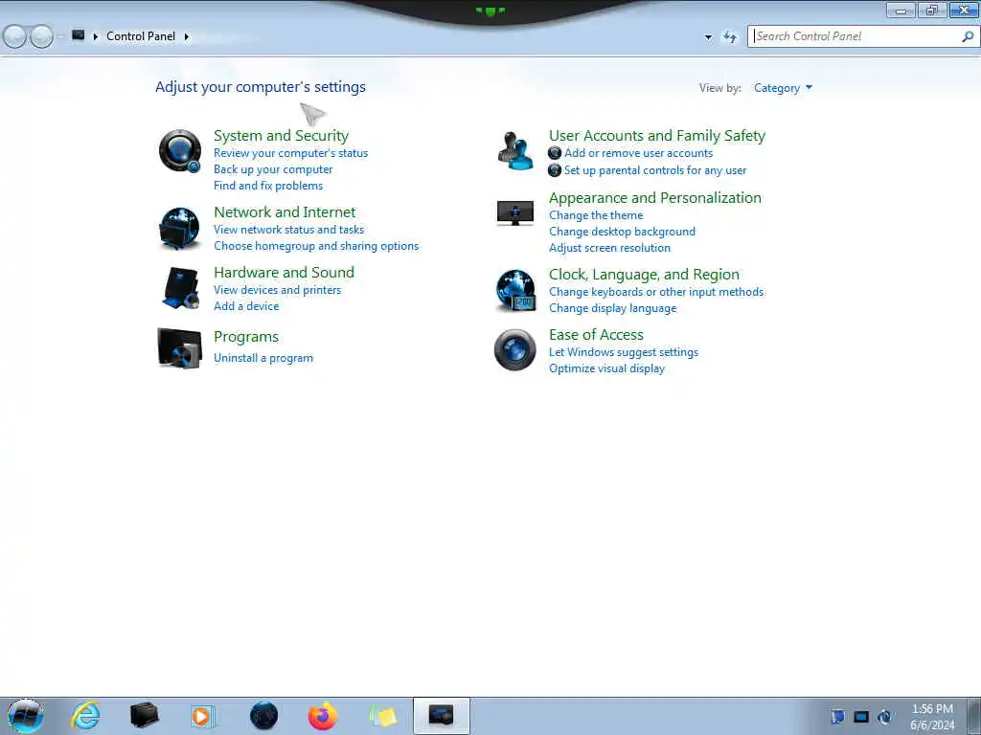Image resolution: width=981 pixels, height=735 pixels.
Task: Open Hardware and Sound heading link
Action: (284, 273)
